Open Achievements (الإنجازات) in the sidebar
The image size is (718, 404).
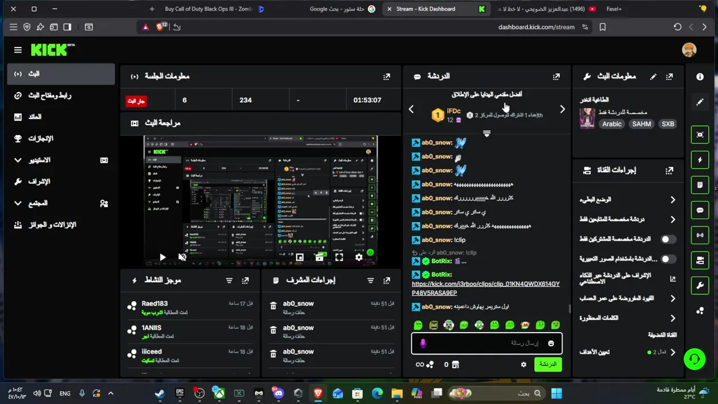tap(61, 138)
